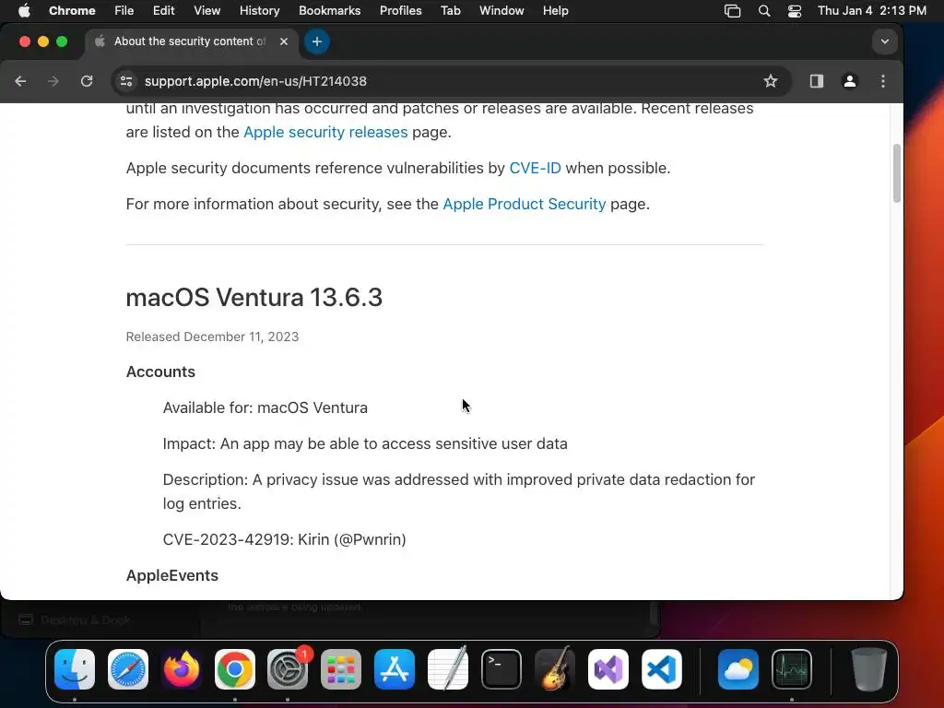Open Visual Studio from the Dock
The image size is (944, 708).
pos(608,669)
